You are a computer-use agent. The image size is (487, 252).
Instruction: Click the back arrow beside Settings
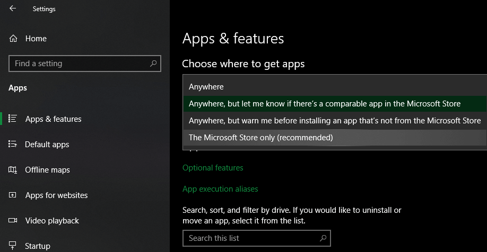tap(13, 8)
